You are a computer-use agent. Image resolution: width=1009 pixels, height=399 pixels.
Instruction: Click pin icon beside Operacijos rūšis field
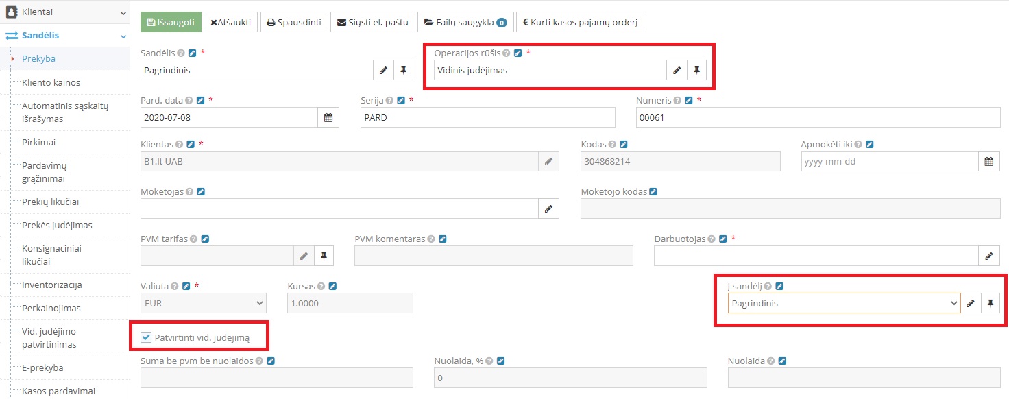click(696, 70)
